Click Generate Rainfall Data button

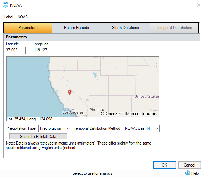pos(38,136)
